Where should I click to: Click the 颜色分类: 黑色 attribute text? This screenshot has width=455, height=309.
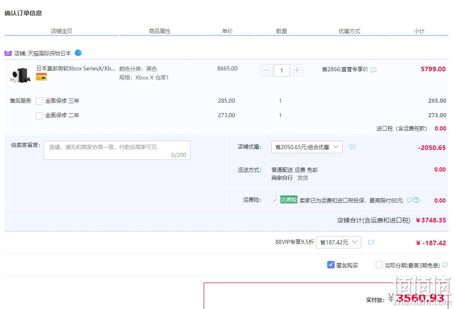click(x=138, y=69)
